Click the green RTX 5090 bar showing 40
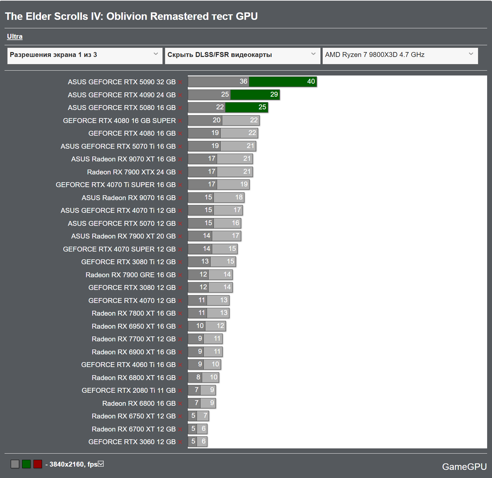This screenshot has height=478, width=492. 283,82
